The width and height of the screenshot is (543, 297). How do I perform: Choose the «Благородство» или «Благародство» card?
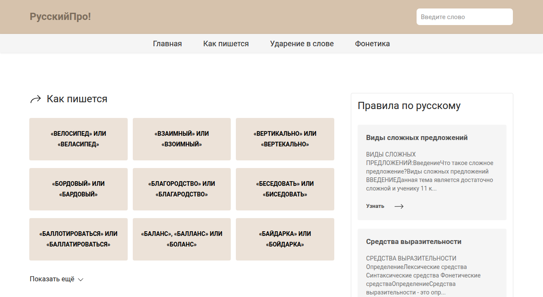182,189
